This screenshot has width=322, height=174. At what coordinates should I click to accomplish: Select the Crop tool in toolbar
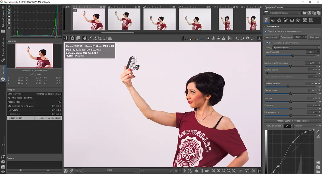pos(100,38)
